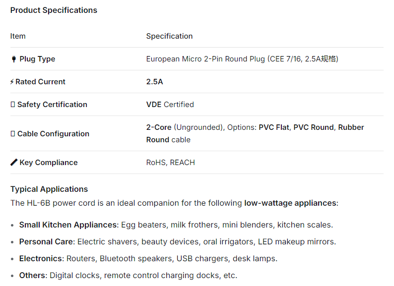Click the Typical Applications heading
Screen dimensions: 394x286
coord(49,189)
